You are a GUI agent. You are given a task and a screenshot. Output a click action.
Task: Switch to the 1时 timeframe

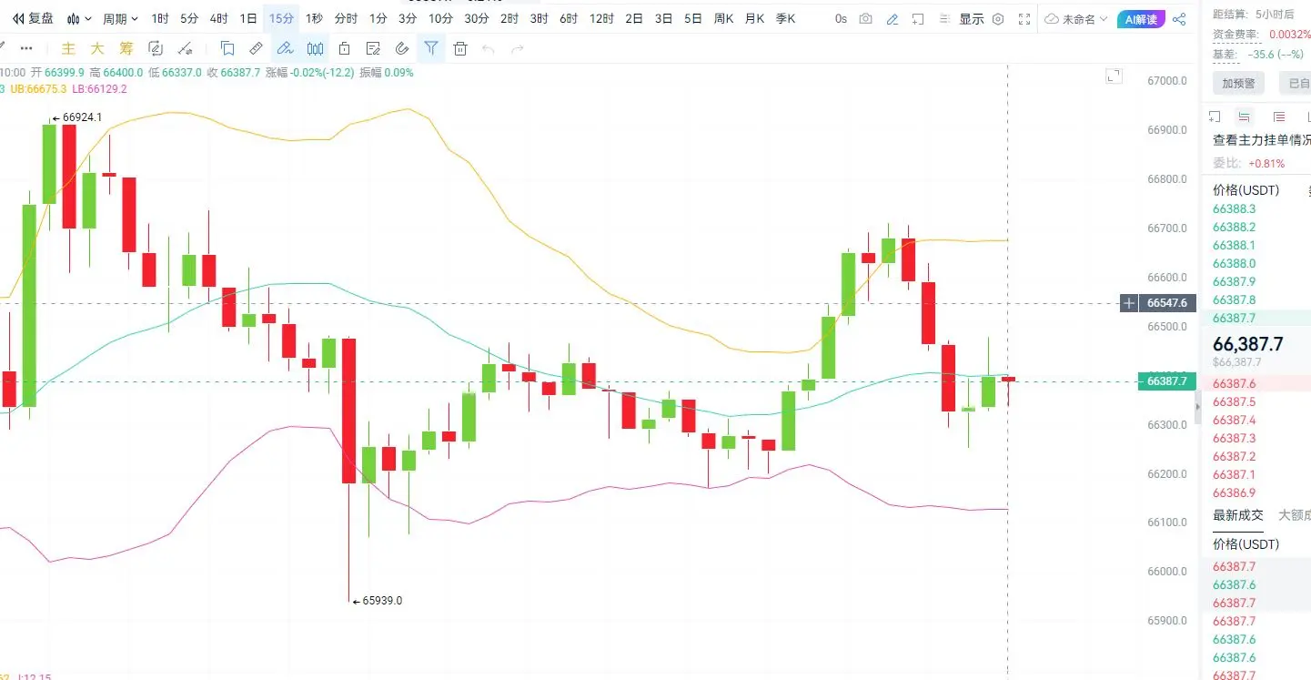[x=160, y=18]
